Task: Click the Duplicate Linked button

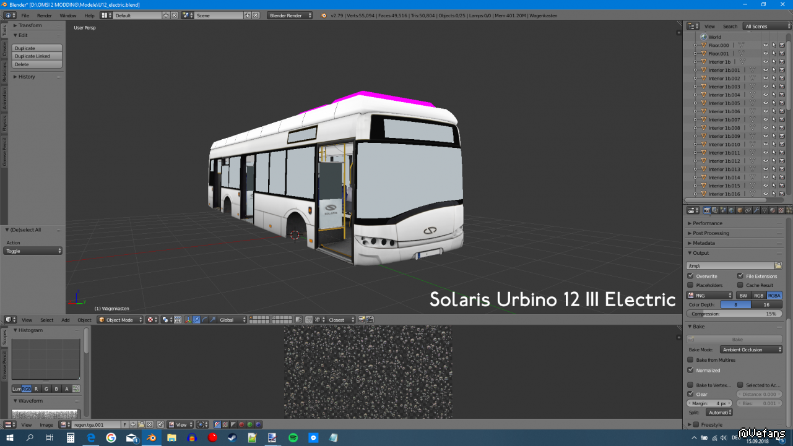Action: pyautogui.click(x=37, y=56)
